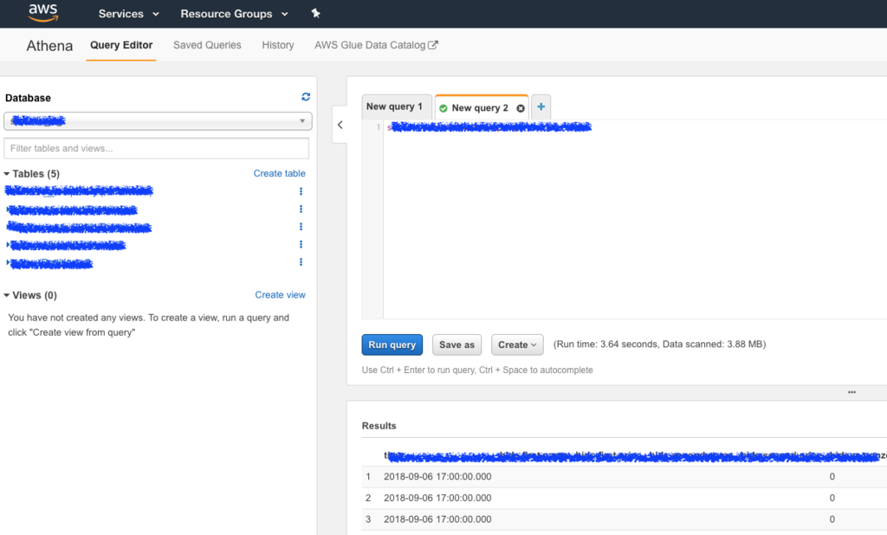Open the Services menu

coord(128,14)
